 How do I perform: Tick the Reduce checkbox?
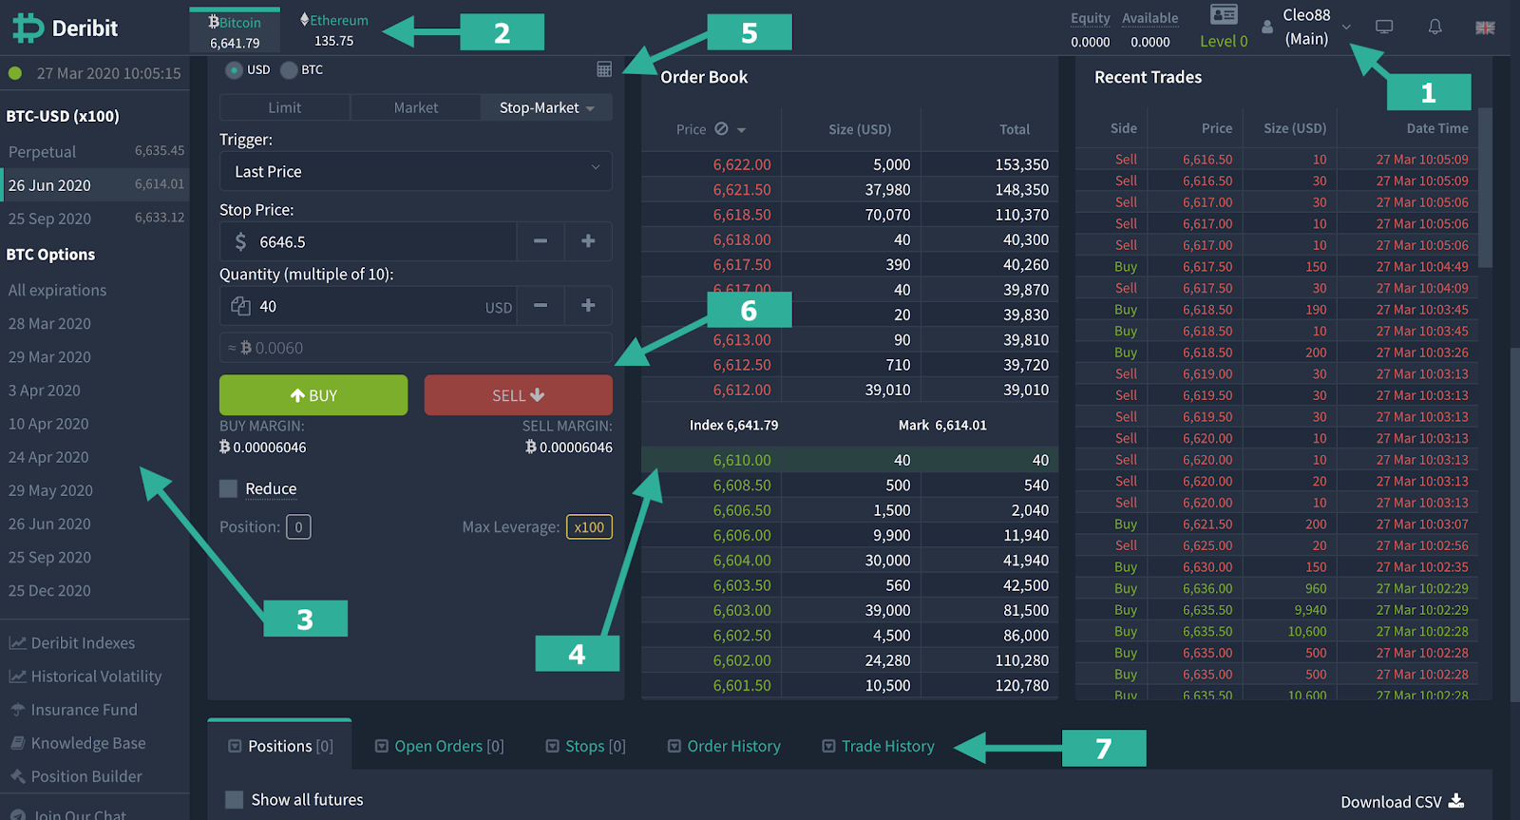pos(228,488)
